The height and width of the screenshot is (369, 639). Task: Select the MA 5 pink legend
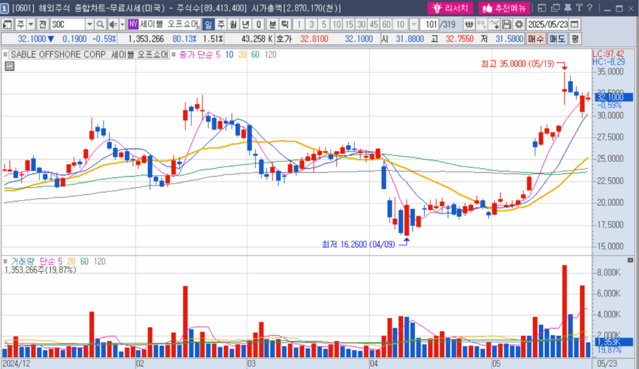pyautogui.click(x=218, y=55)
